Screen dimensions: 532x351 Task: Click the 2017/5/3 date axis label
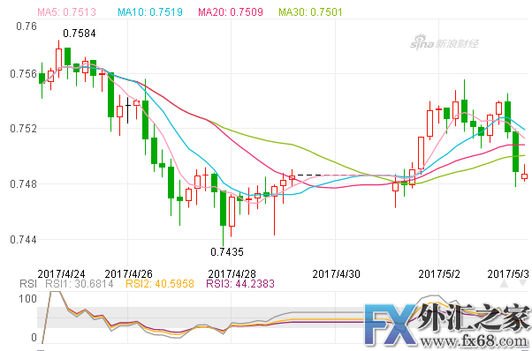pos(508,273)
